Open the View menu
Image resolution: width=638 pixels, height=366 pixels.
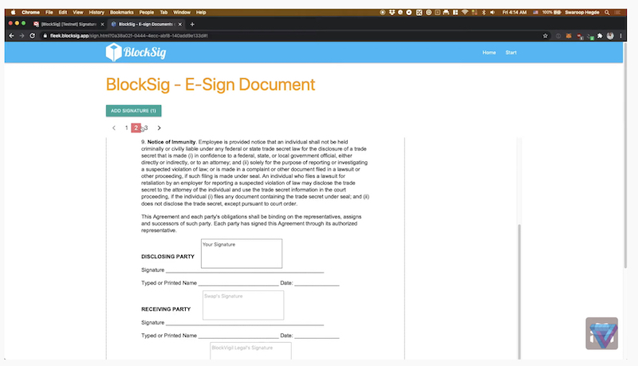77,12
